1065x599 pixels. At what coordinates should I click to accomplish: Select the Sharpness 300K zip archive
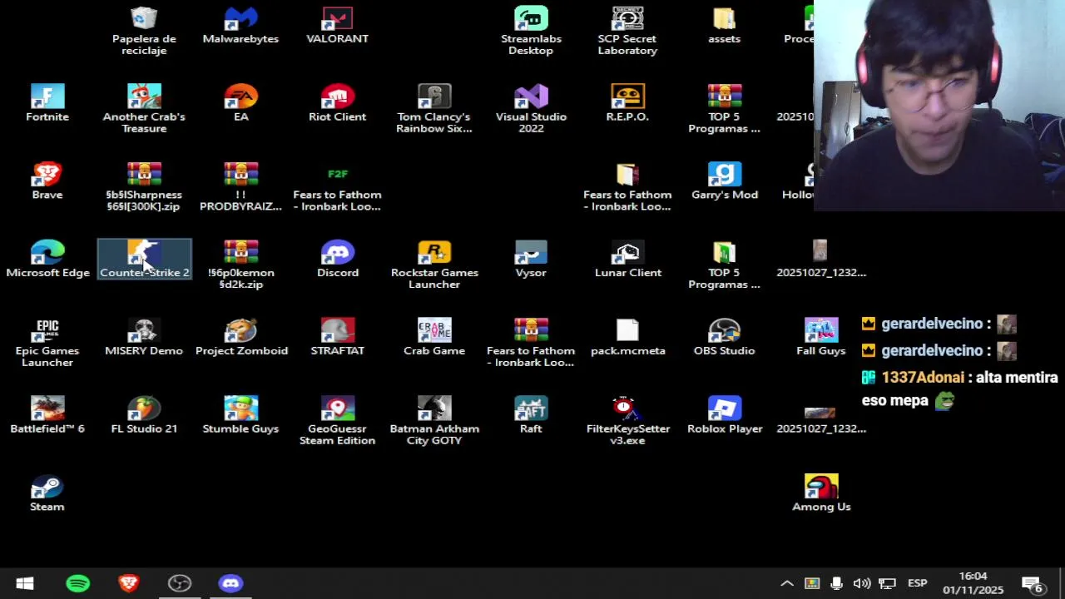[x=144, y=187]
